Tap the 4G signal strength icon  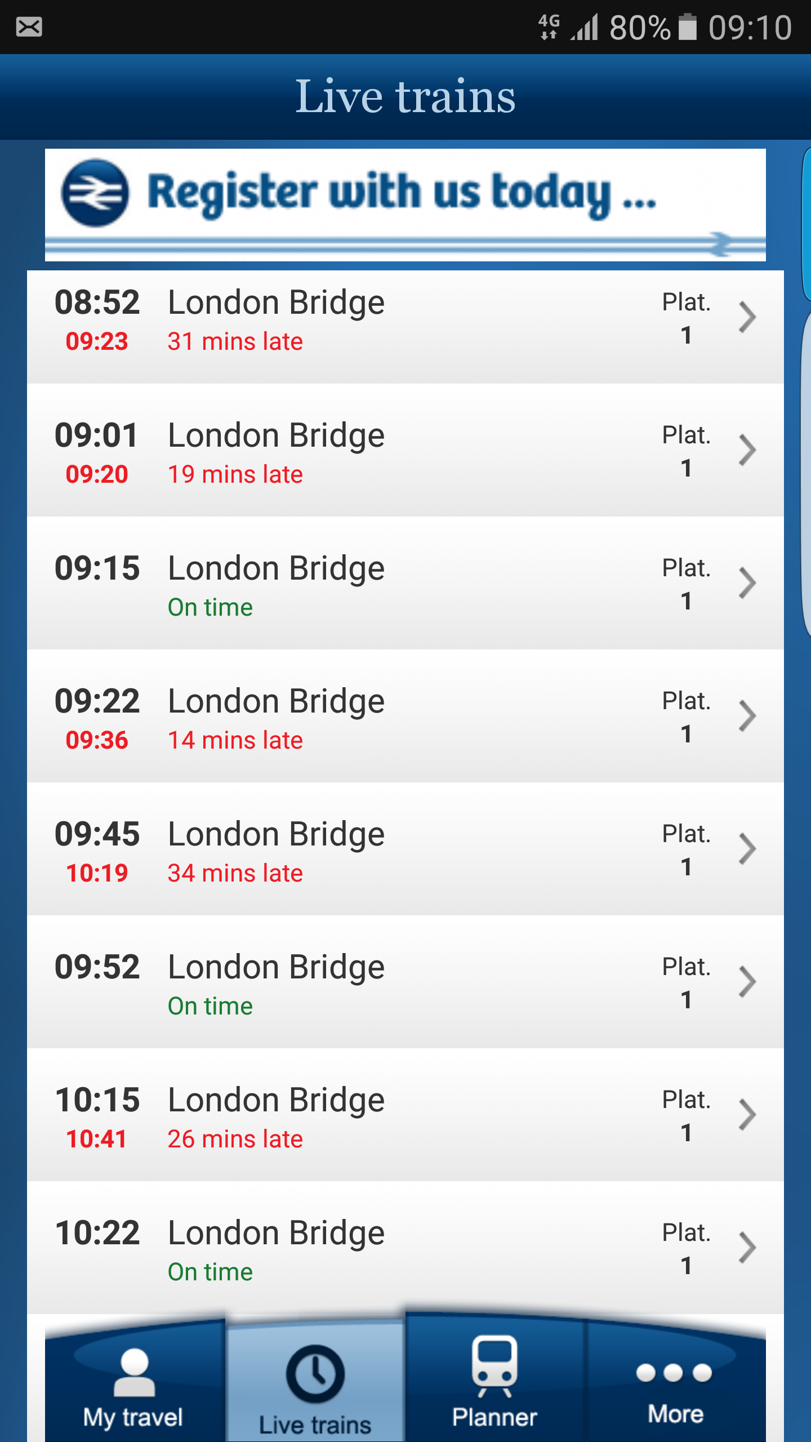coord(585,27)
